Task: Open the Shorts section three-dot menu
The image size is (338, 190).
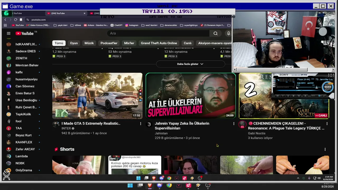Action: pyautogui.click(x=325, y=149)
